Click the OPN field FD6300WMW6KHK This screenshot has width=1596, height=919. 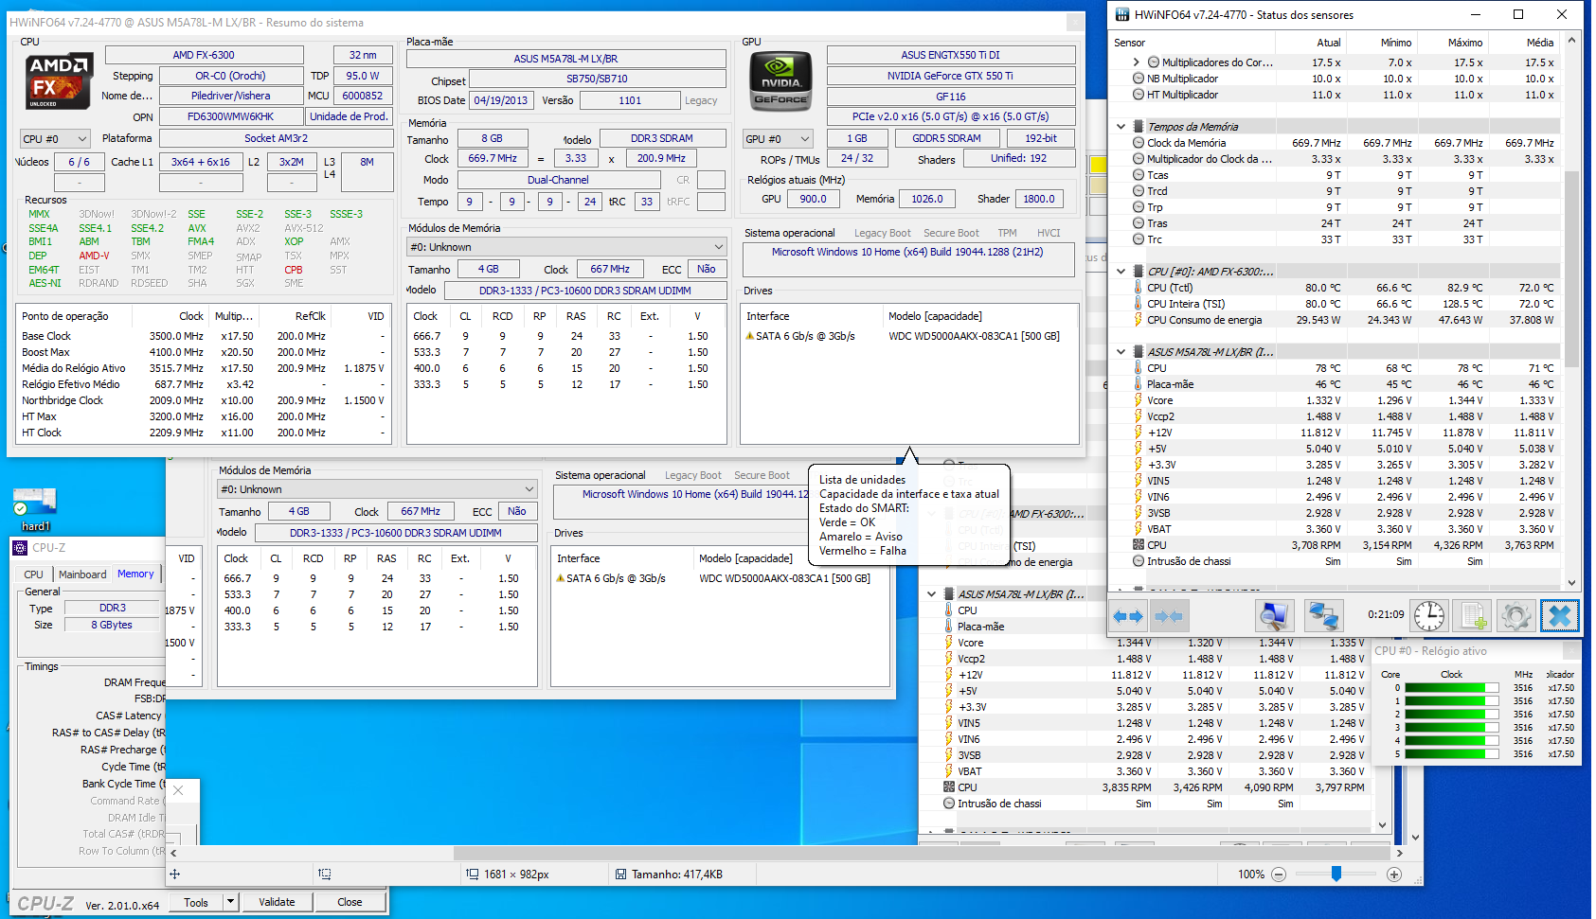click(x=231, y=116)
